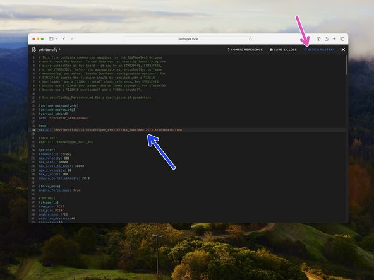Click the [include macros.cfg] line
374x280 pixels.
57,110
